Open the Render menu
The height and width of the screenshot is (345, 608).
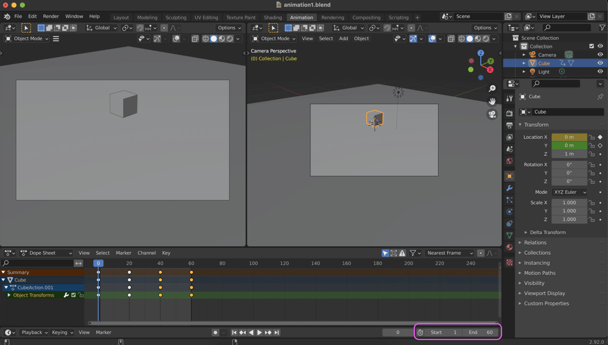pos(51,16)
